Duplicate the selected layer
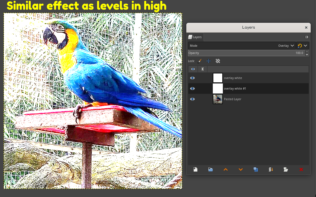Viewport: 316px width, 197px height. (x=255, y=169)
